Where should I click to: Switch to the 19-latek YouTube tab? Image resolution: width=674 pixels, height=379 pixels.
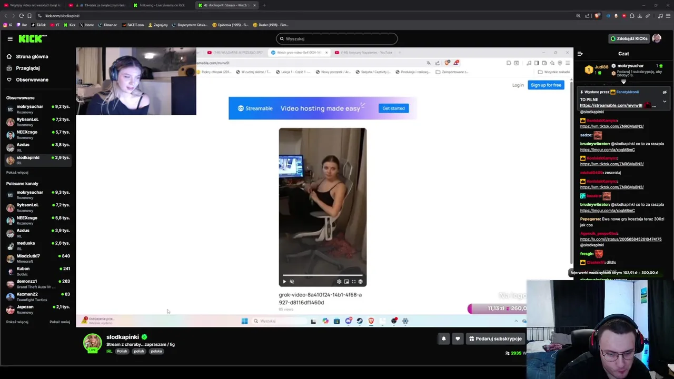point(97,5)
